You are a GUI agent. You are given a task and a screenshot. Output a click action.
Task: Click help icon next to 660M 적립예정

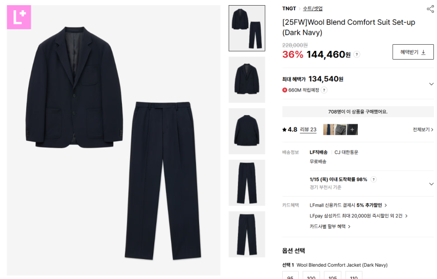pos(324,90)
